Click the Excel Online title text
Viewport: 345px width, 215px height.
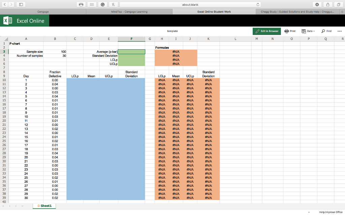pyautogui.click(x=31, y=21)
